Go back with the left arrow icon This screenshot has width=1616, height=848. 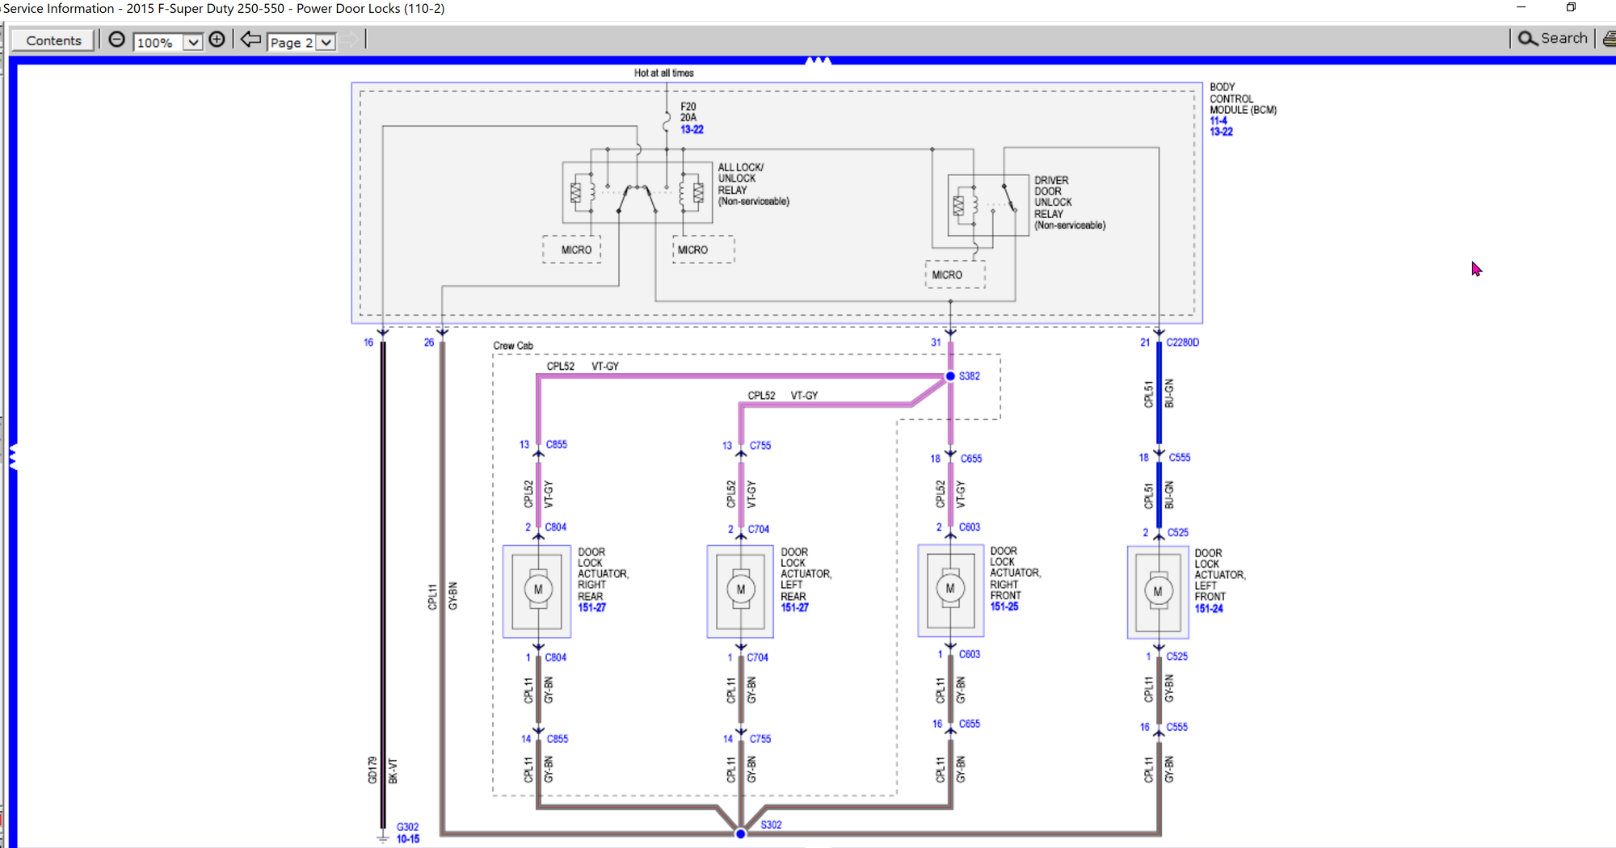tap(250, 40)
